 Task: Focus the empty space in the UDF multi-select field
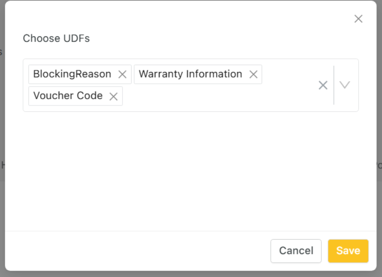[287, 75]
